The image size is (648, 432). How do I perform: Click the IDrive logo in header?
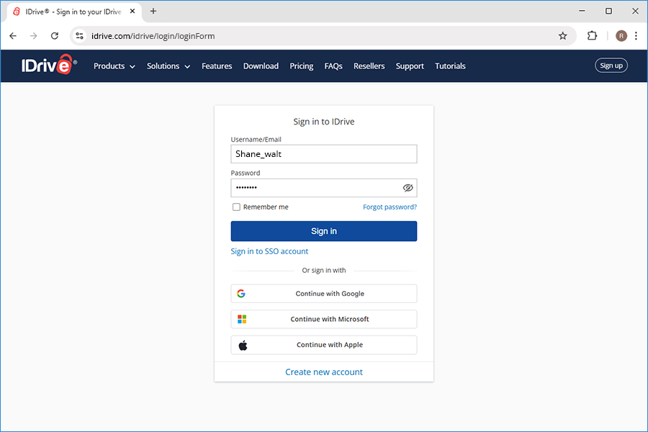point(49,65)
